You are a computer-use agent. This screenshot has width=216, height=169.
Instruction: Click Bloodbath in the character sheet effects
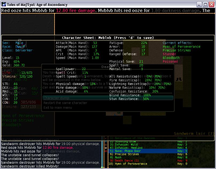171,58
